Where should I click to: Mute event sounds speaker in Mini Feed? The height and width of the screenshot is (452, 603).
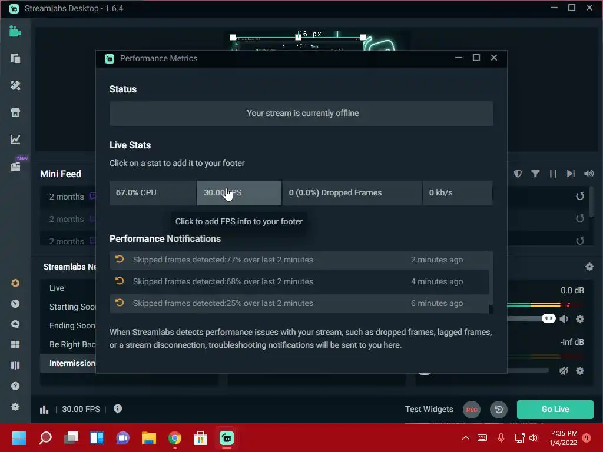tap(589, 174)
